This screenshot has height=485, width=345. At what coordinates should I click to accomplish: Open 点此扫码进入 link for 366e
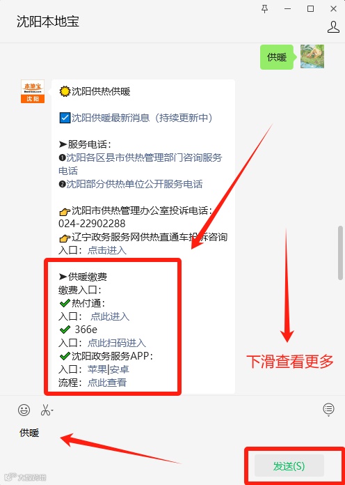coord(117,343)
